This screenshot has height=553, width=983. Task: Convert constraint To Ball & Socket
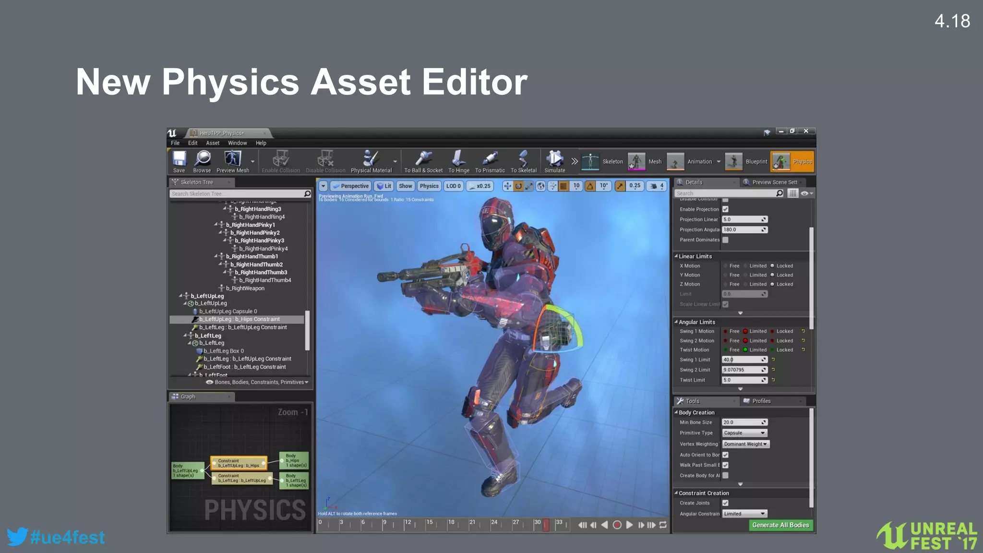coord(423,161)
